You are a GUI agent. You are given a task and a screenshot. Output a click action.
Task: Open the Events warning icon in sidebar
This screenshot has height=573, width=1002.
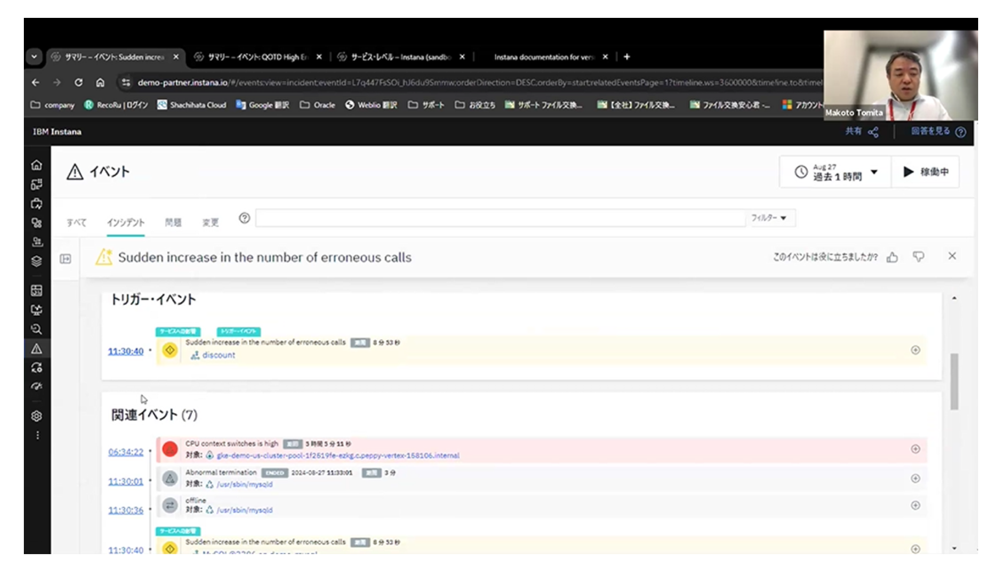(x=37, y=349)
